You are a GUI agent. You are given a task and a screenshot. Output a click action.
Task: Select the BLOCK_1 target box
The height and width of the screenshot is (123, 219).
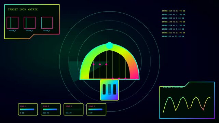click(30, 23)
